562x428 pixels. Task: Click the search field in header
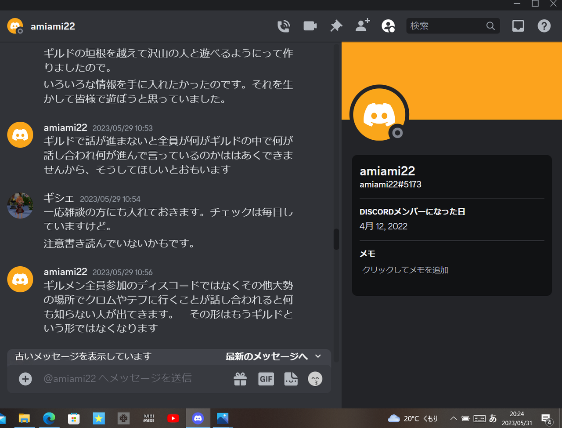[x=453, y=26]
